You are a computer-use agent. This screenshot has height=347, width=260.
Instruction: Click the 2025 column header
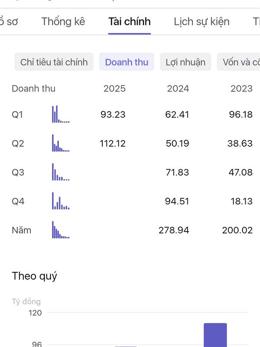(114, 88)
